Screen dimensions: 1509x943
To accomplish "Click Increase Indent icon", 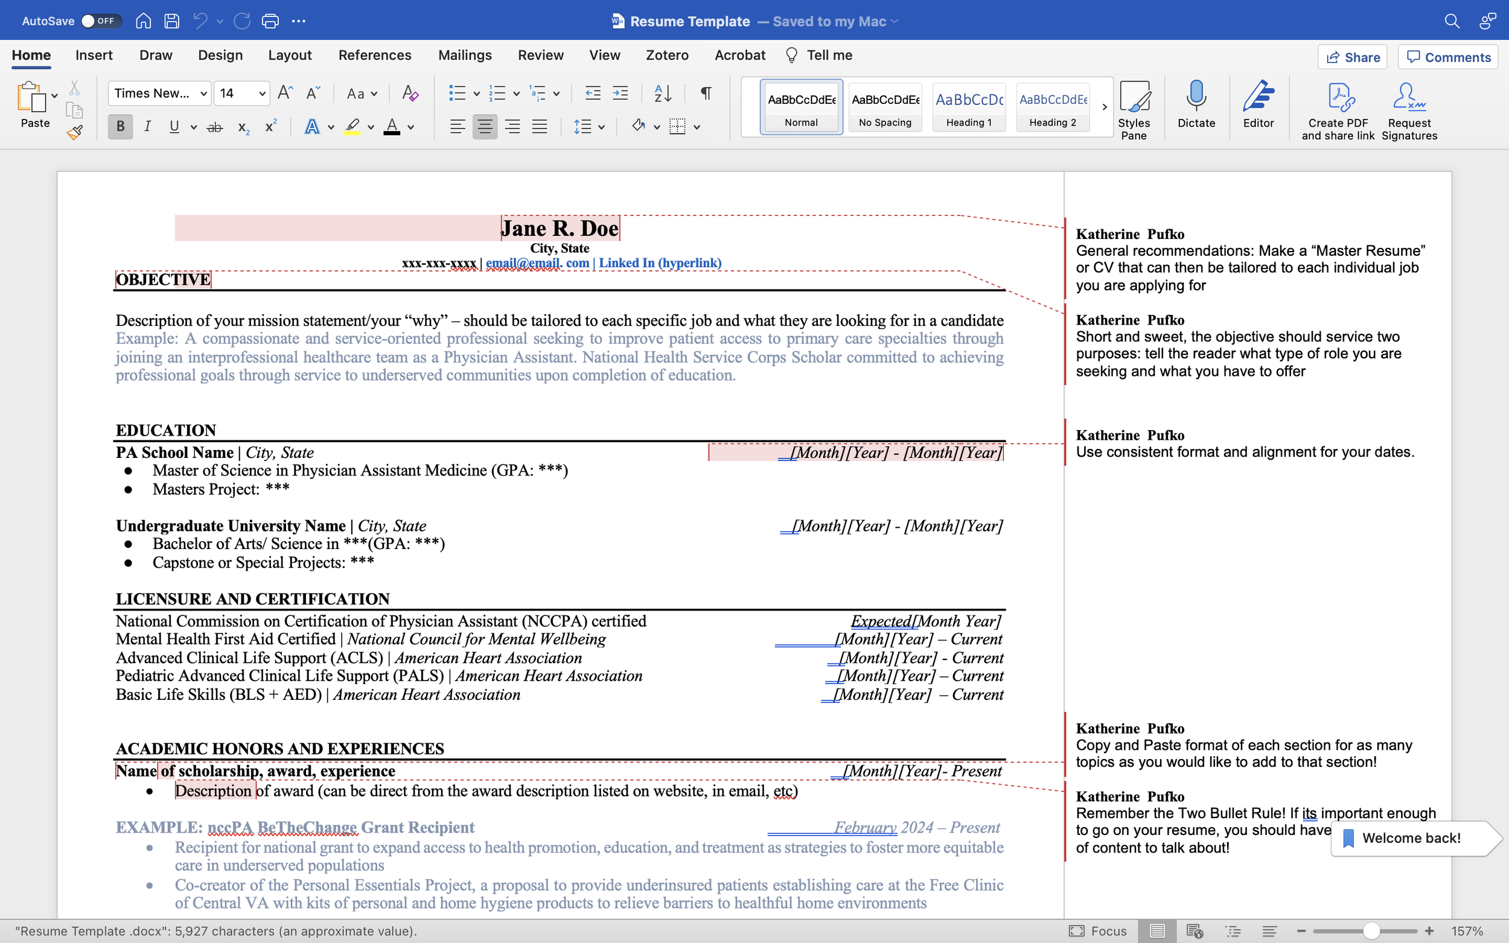I will tap(620, 94).
